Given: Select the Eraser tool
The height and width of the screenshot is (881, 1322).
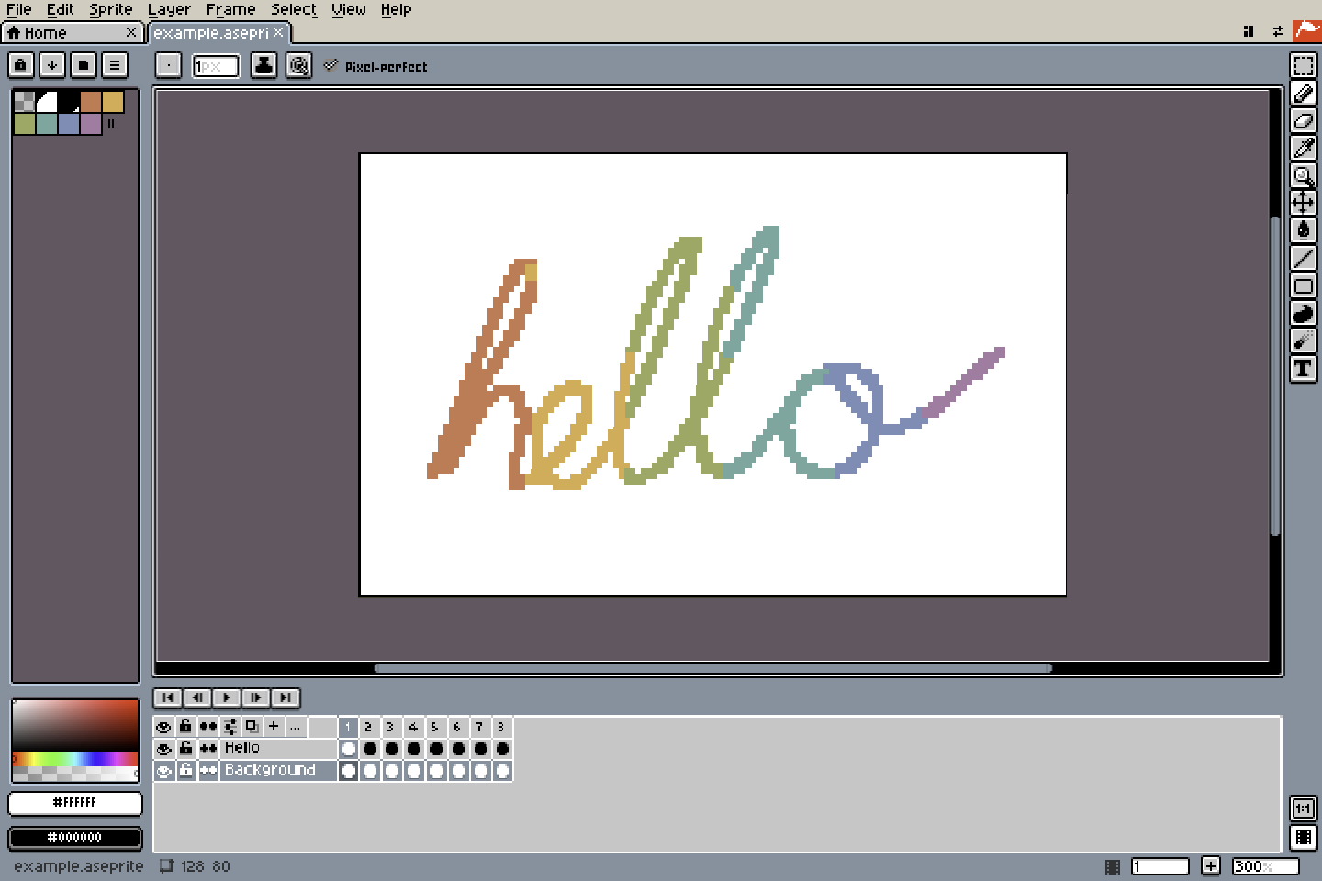Looking at the screenshot, I should (1303, 121).
